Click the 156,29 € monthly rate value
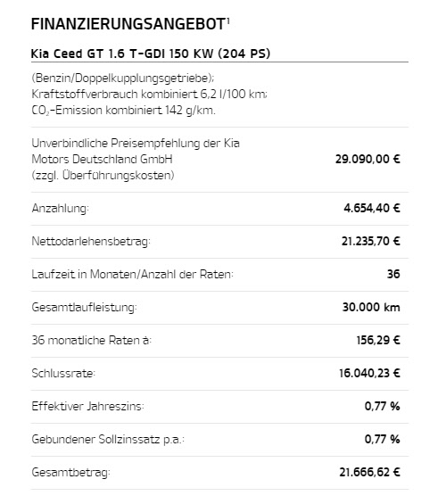Image resolution: width=421 pixels, height=504 pixels. coord(378,340)
